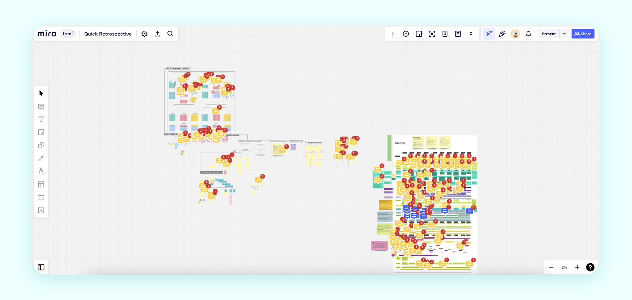Export the board with upload icon

coord(157,34)
